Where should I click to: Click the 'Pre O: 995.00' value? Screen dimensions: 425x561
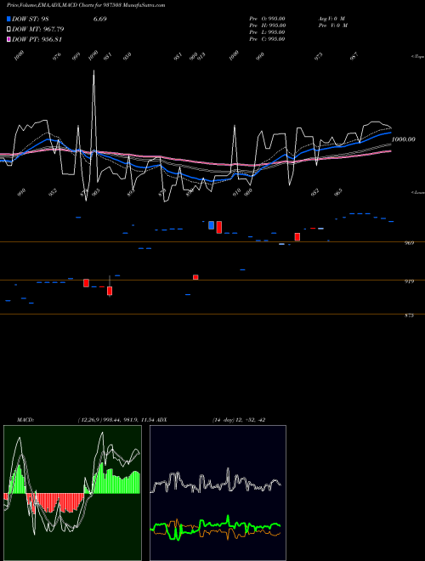[267, 19]
